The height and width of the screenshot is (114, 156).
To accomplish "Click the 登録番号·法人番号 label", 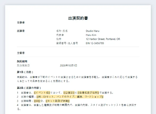I will pos(67,43).
